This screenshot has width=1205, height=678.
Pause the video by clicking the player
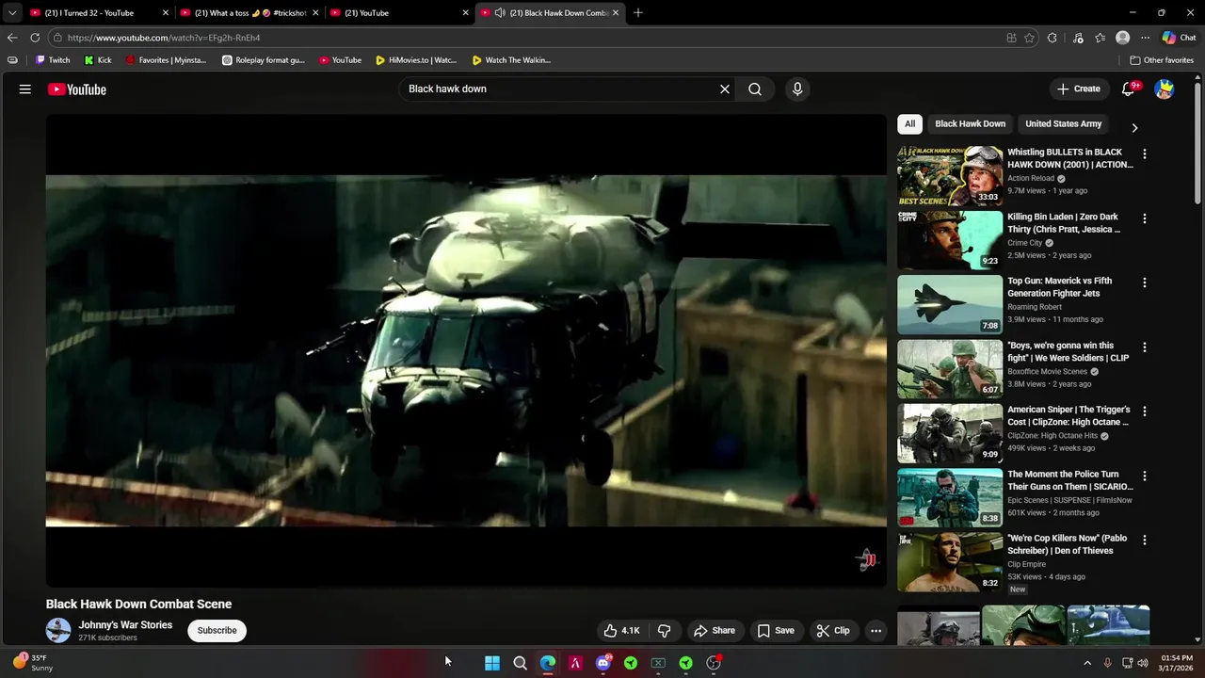pos(466,350)
